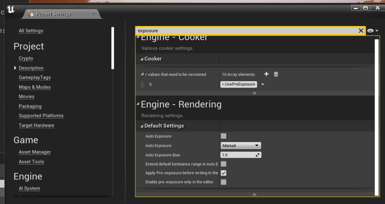Uncheck Apply Pre-exposure before writing
The width and height of the screenshot is (385, 204).
(x=224, y=173)
